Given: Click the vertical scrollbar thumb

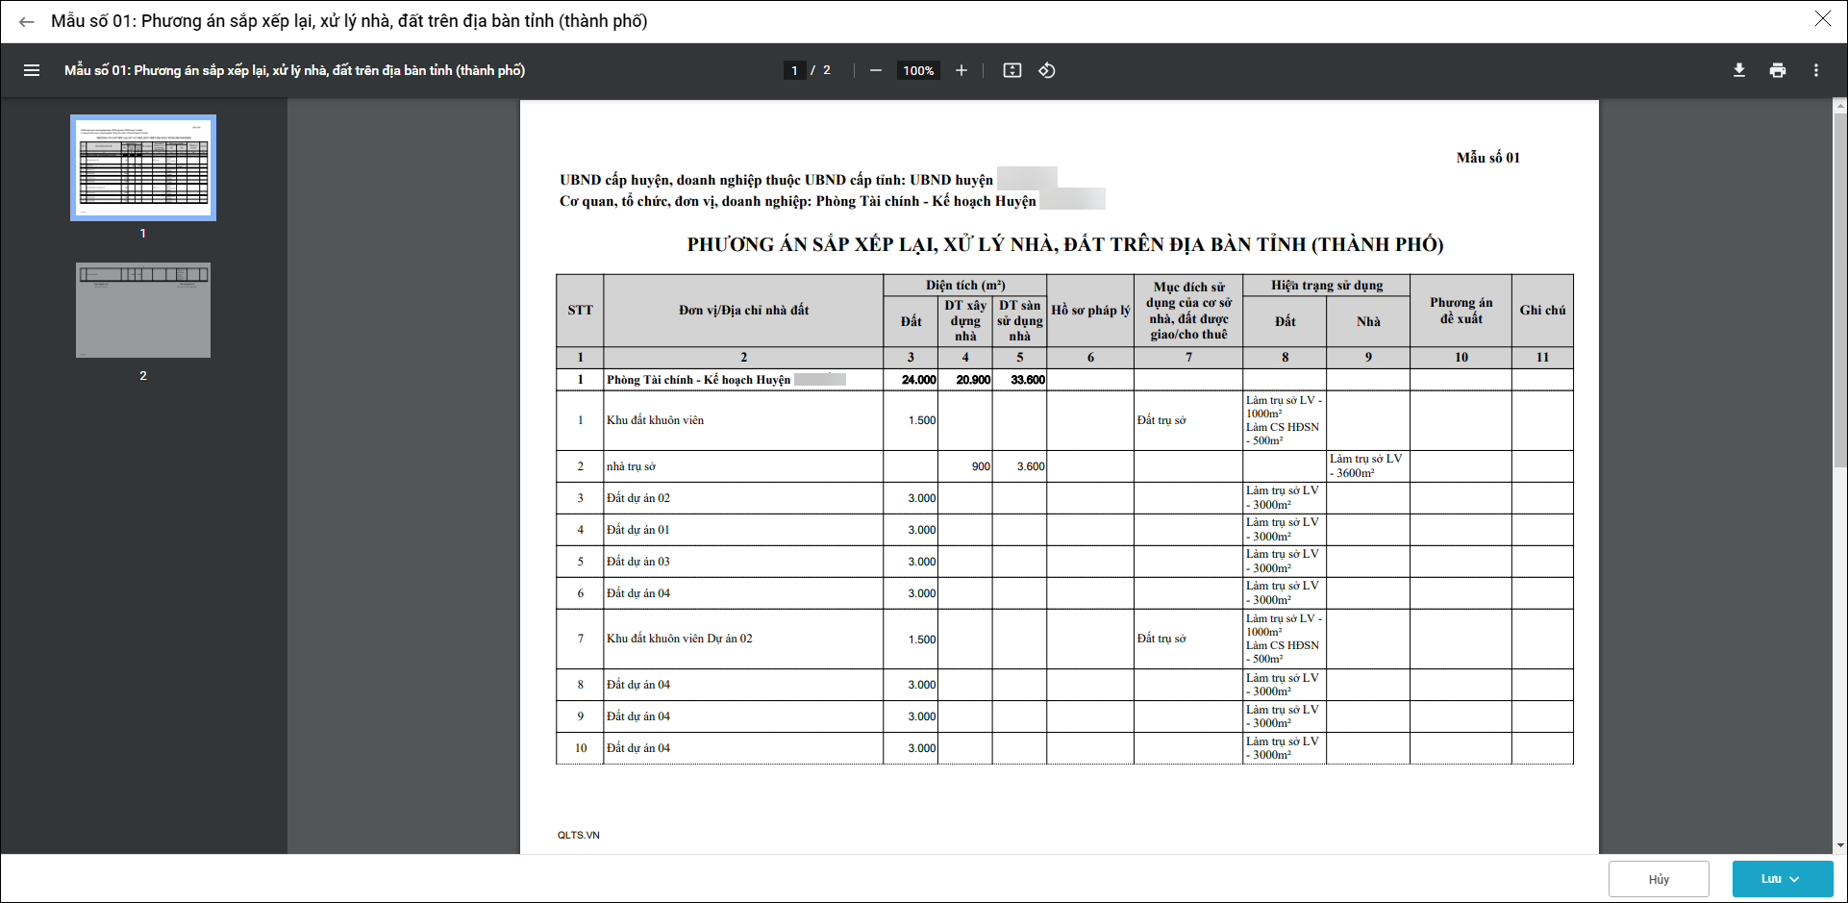Looking at the screenshot, I should [1839, 288].
